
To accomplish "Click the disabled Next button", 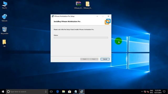I will (x=94, y=59).
